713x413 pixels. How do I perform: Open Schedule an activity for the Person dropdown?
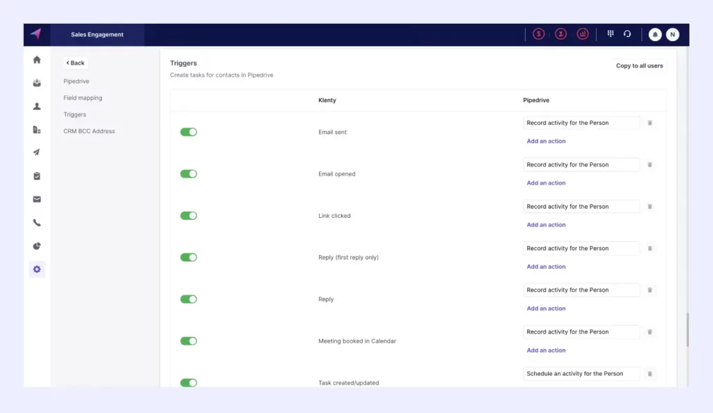click(x=581, y=374)
